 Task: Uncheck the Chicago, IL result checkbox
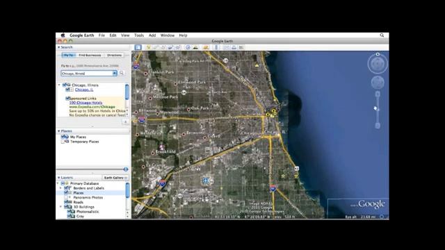click(x=68, y=90)
